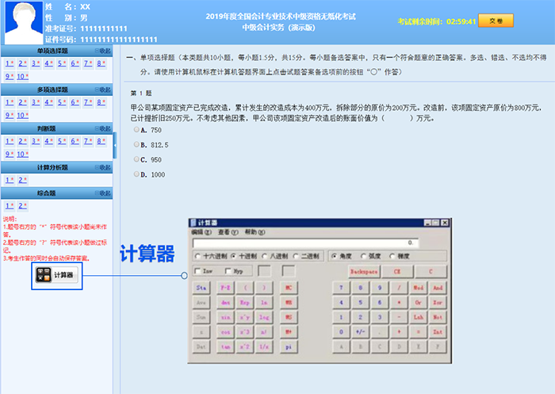Viewport: 555px width, 394px height.
Task: Click the MR memory recall key
Action: [x=289, y=303]
